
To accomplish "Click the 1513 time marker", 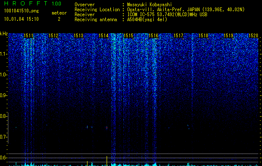I will tap(78, 36).
